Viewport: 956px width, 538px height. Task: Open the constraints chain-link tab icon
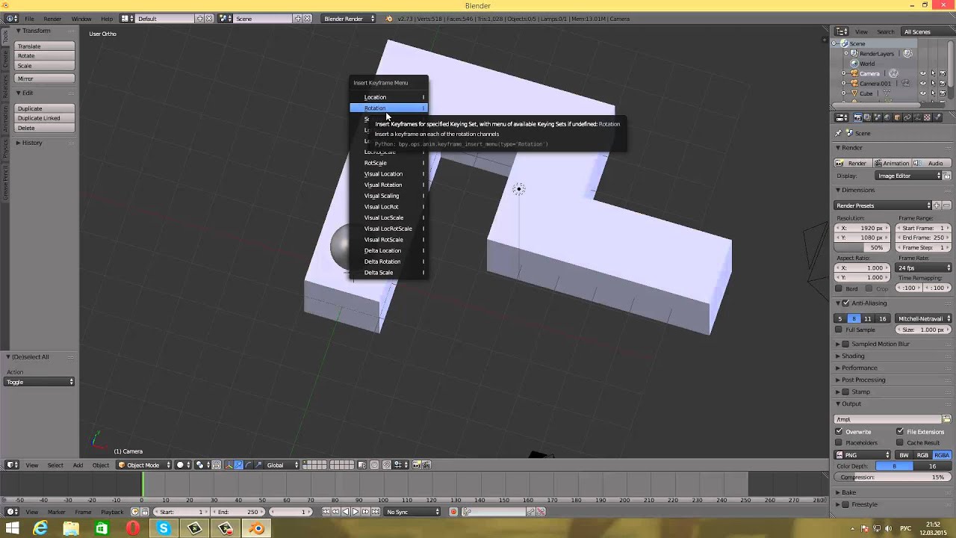tap(907, 117)
